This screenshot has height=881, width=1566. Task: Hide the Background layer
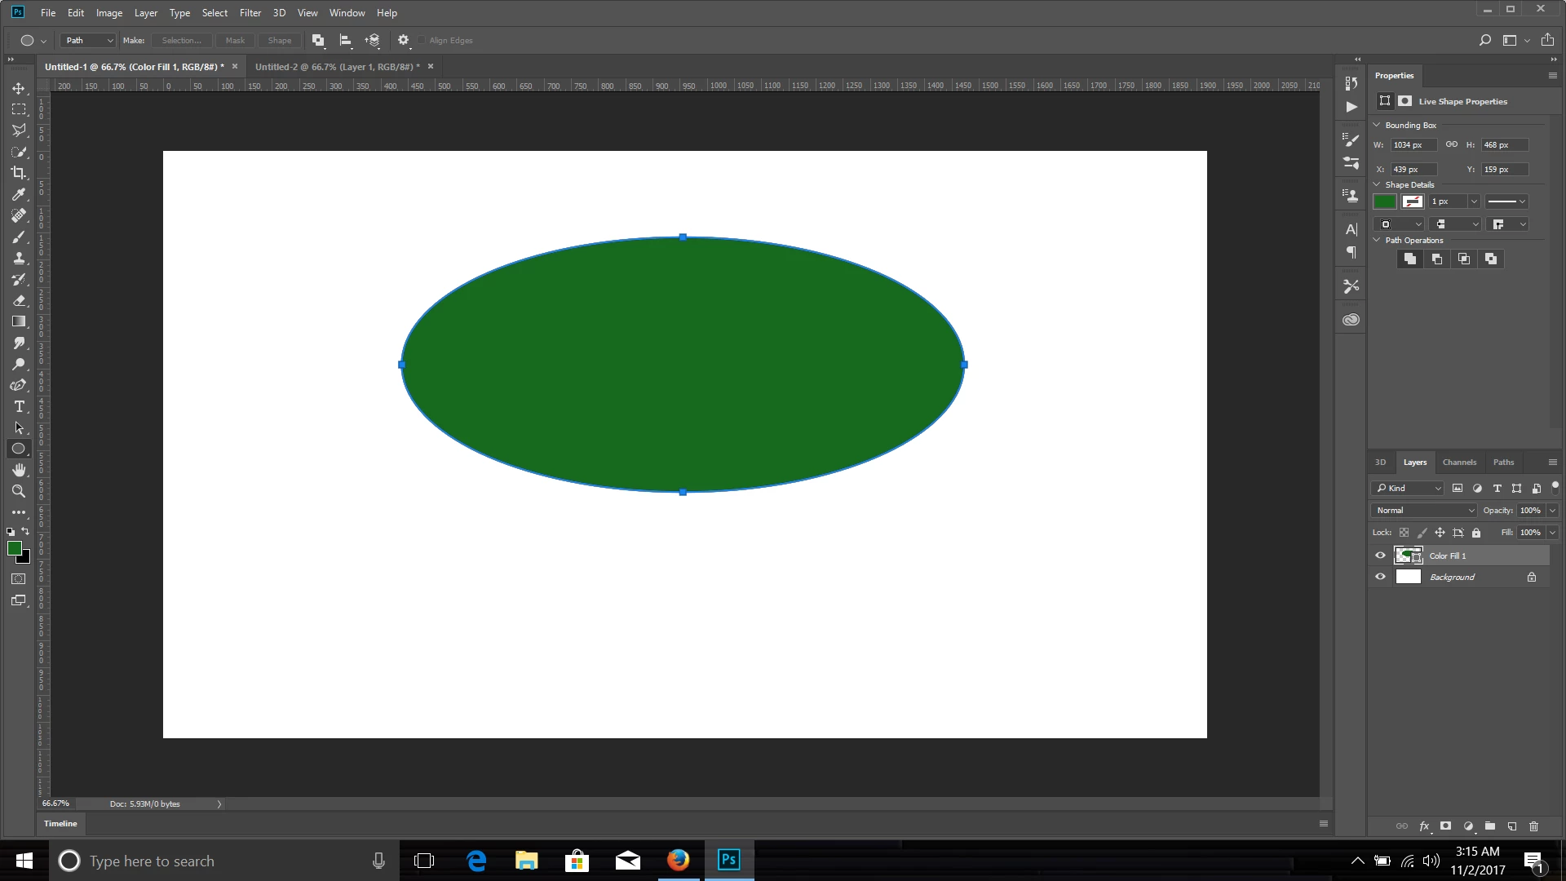tap(1380, 577)
